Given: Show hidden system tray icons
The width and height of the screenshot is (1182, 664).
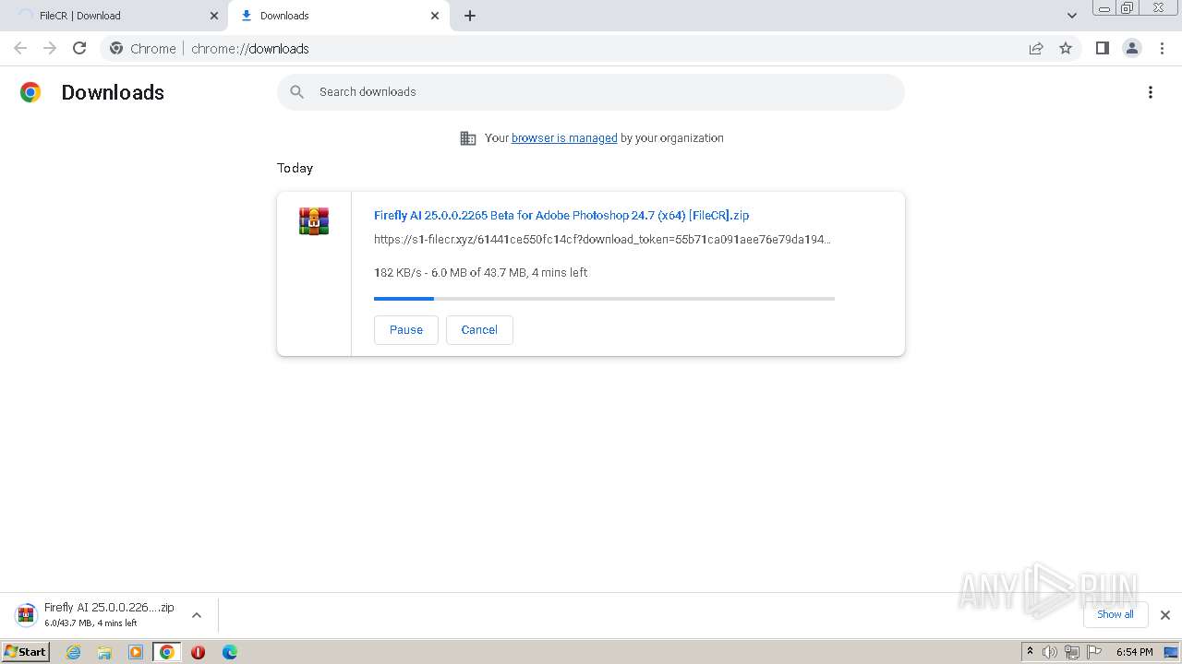Looking at the screenshot, I should tap(1031, 652).
